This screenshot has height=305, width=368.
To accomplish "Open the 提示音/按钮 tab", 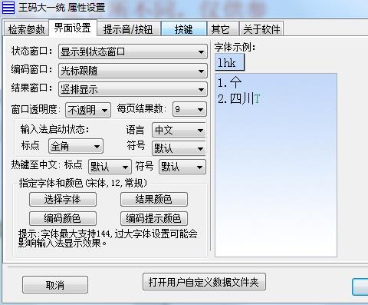I will click(128, 29).
